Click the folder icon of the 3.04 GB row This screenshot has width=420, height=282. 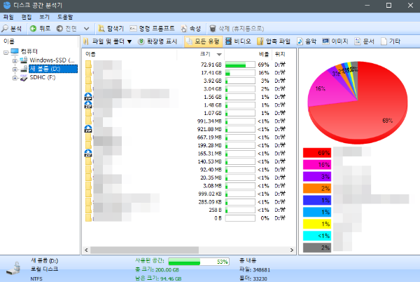[88, 89]
